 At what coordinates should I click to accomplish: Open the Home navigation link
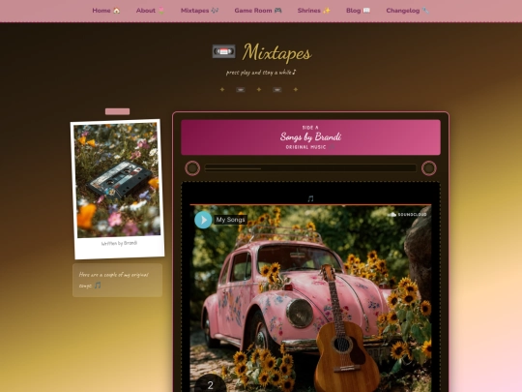point(106,11)
